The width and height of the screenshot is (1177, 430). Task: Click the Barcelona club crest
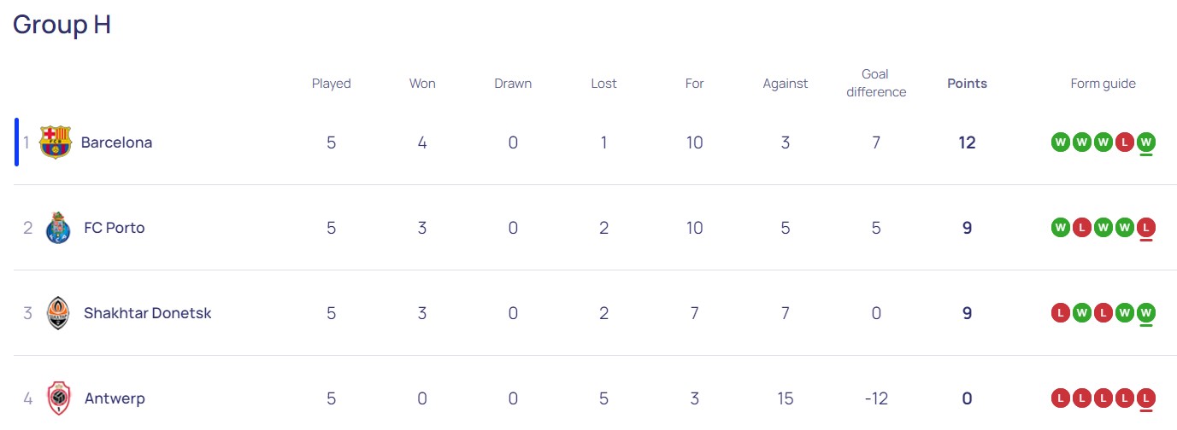[56, 142]
